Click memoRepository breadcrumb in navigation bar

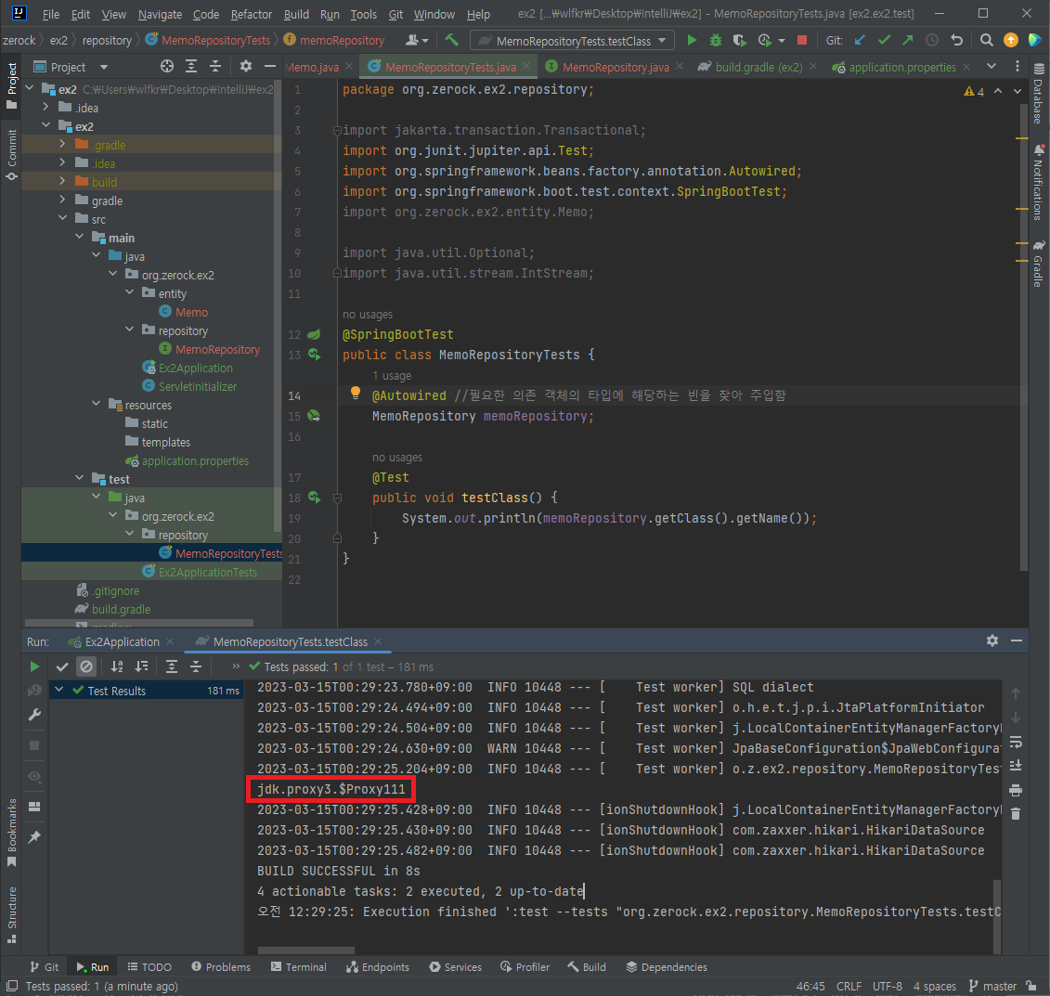[334, 40]
